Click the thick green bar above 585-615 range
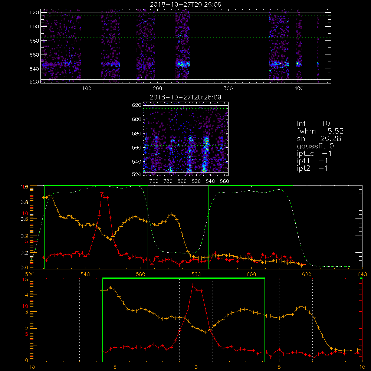371x371 pixels. pyautogui.click(x=251, y=185)
